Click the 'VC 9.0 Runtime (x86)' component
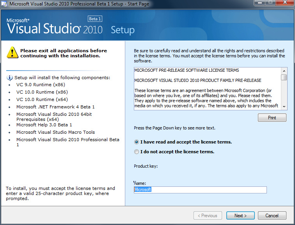 [41, 85]
